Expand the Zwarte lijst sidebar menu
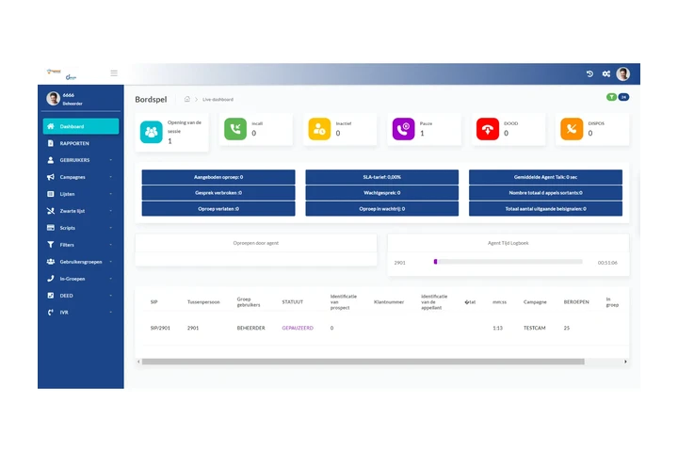Screen dimensions: 678x452 [x=81, y=211]
